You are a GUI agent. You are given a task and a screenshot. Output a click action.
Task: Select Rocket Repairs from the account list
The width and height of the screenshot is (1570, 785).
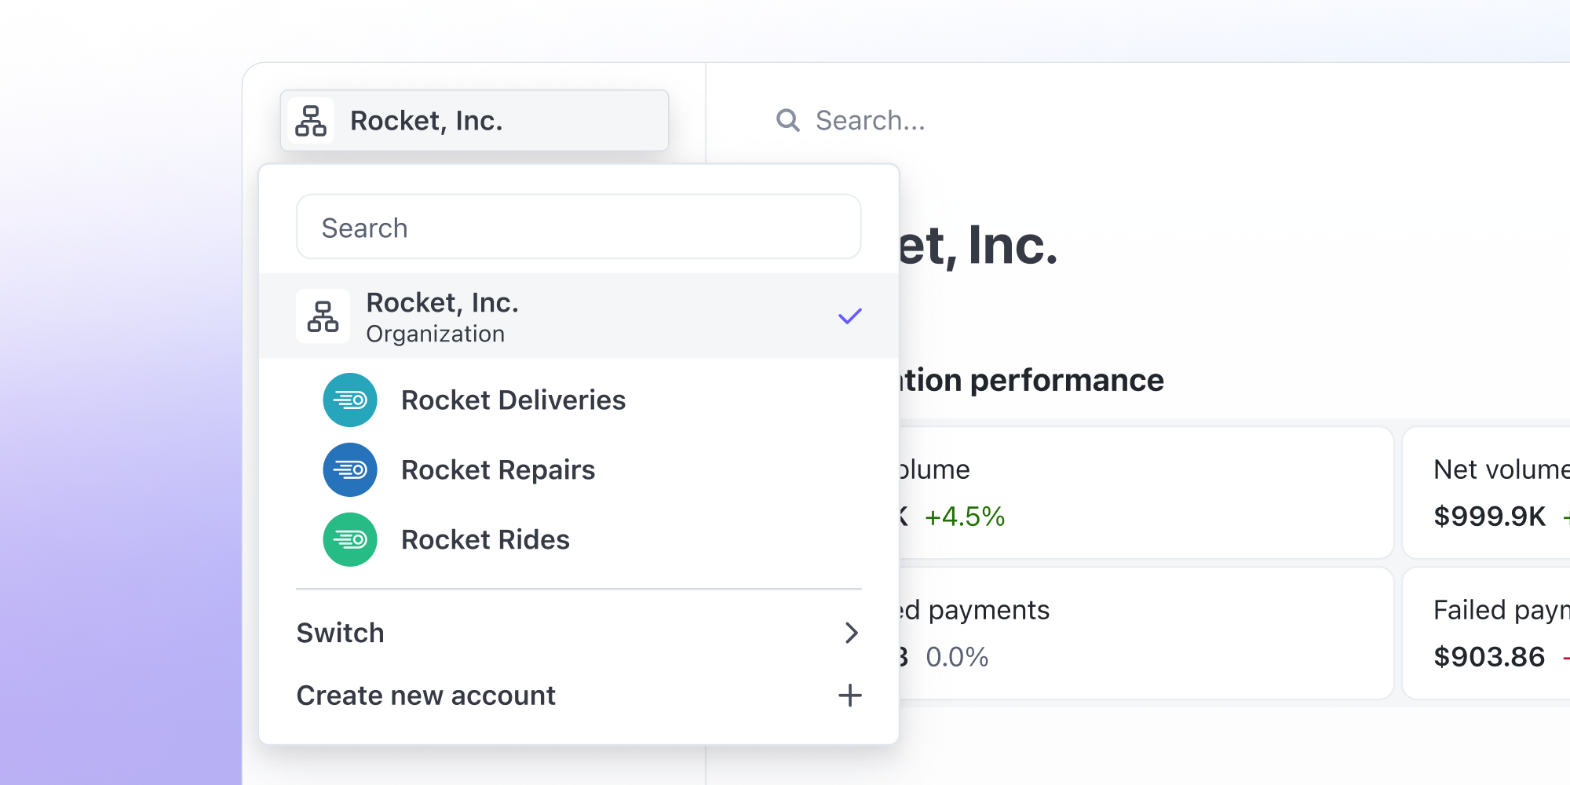coord(498,469)
